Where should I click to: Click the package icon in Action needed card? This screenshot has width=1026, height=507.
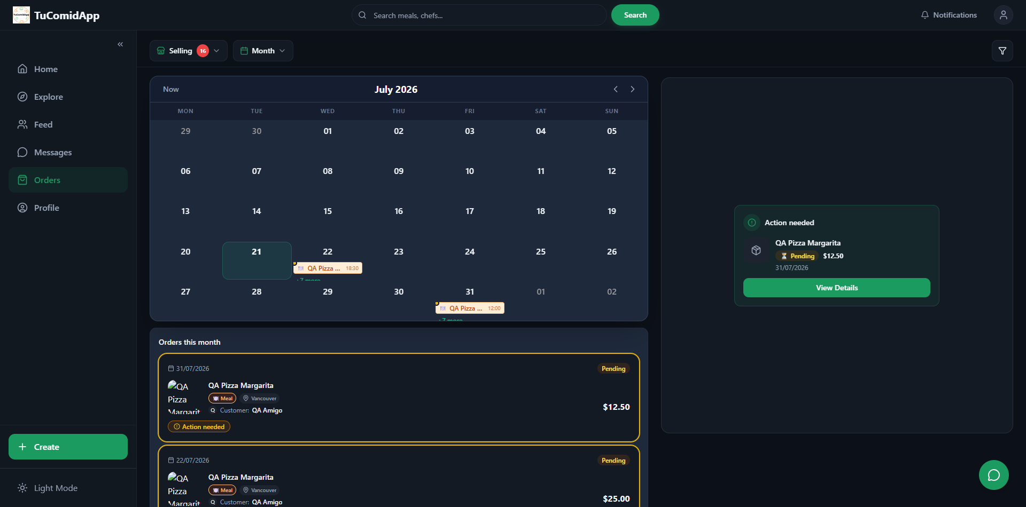(x=756, y=250)
